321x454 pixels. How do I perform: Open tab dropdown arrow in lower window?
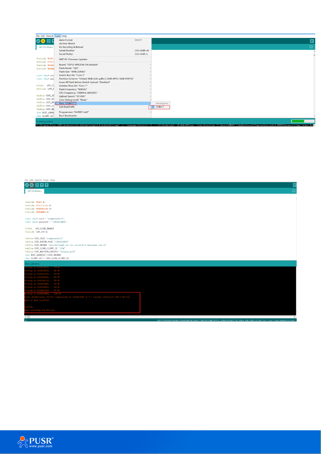[x=294, y=191]
